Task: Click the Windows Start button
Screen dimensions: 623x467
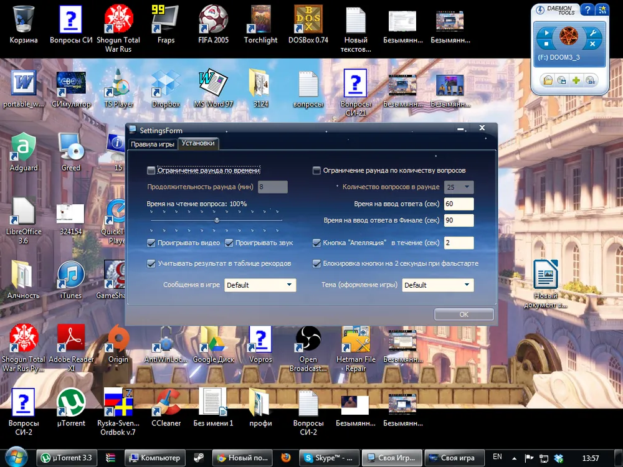Action: point(17,456)
